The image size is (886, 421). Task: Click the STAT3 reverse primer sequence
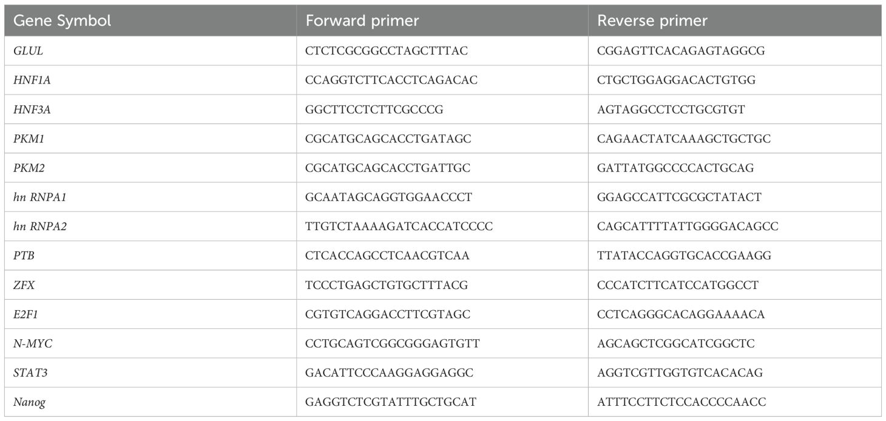676,373
